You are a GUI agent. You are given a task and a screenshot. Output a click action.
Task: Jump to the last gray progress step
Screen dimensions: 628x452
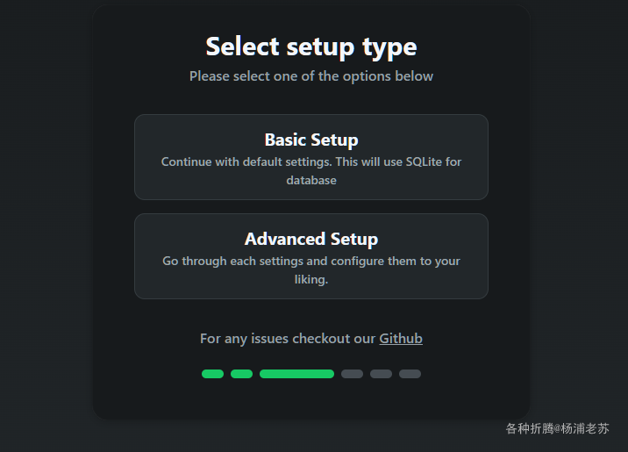pyautogui.click(x=410, y=374)
